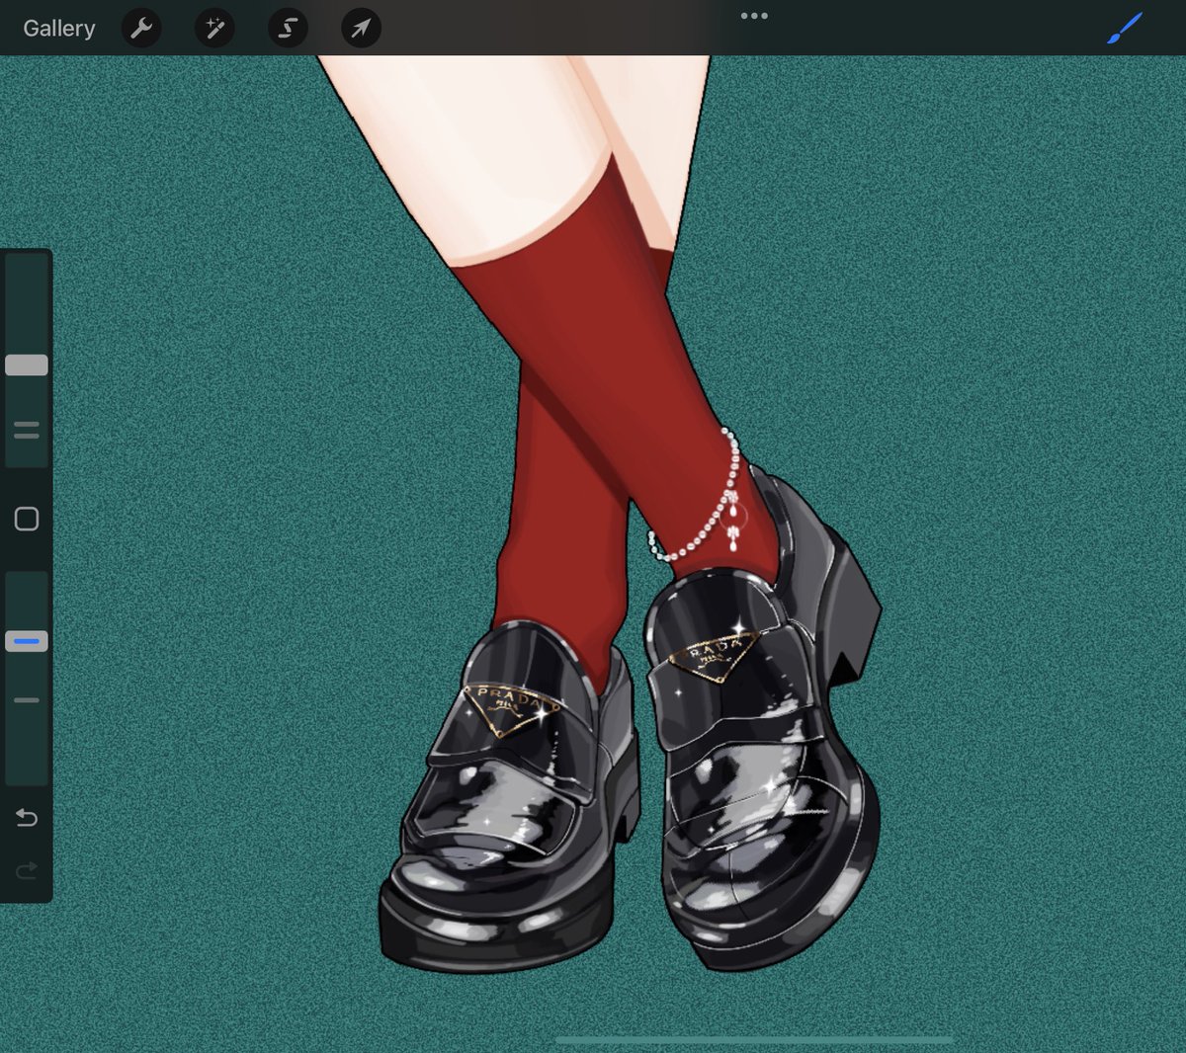Tap the three-dot multitasking menu
1186x1053 pixels.
click(754, 16)
